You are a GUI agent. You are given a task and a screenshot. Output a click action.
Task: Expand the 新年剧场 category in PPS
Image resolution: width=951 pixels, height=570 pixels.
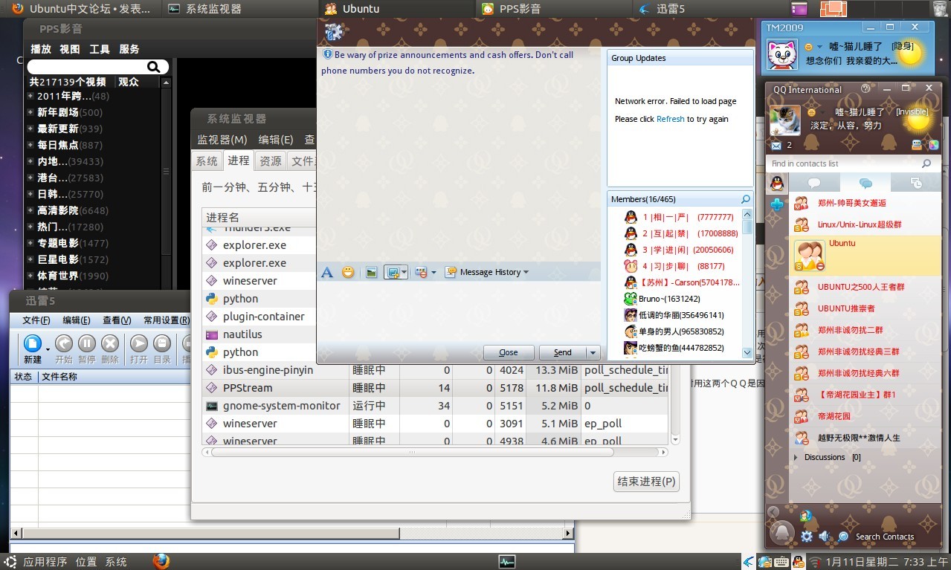click(x=30, y=113)
